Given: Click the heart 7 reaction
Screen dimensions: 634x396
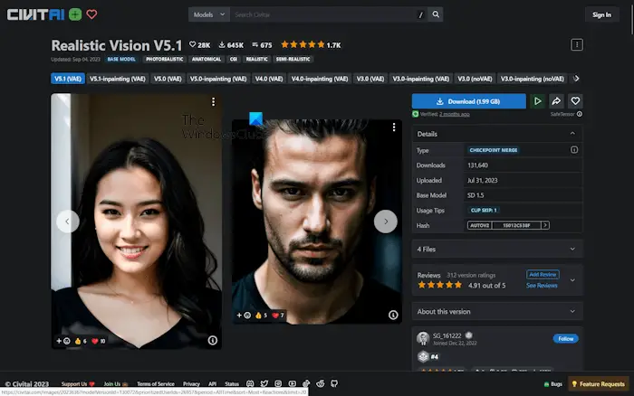Looking at the screenshot, I should (278, 316).
